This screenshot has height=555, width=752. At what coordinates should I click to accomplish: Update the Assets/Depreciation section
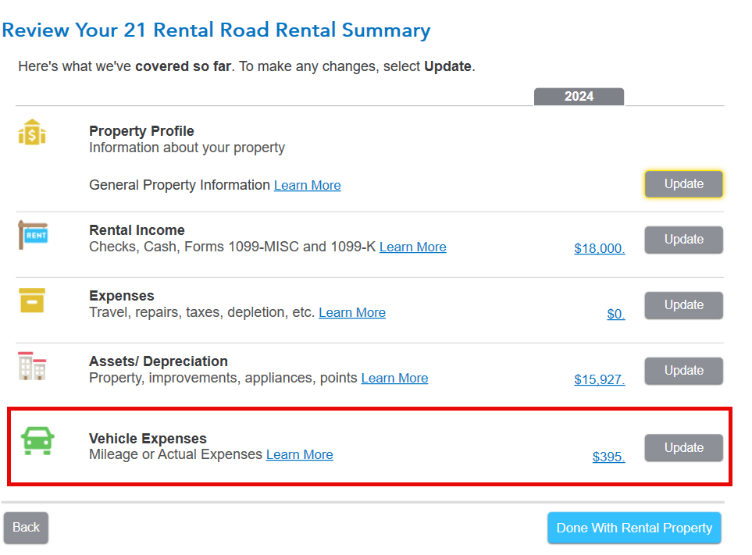(x=683, y=371)
